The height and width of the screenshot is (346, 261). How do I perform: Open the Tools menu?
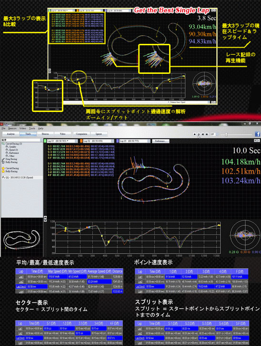click(32, 128)
